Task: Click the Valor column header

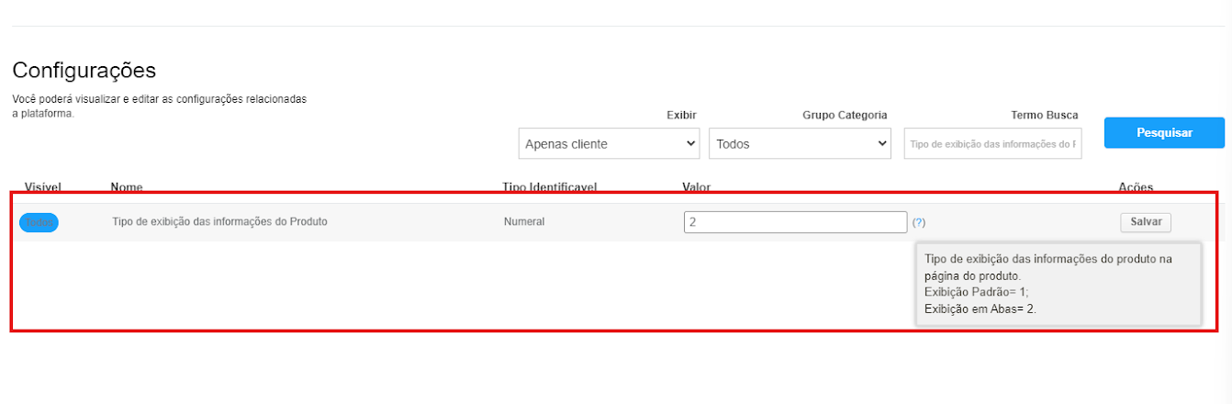Action: tap(696, 187)
